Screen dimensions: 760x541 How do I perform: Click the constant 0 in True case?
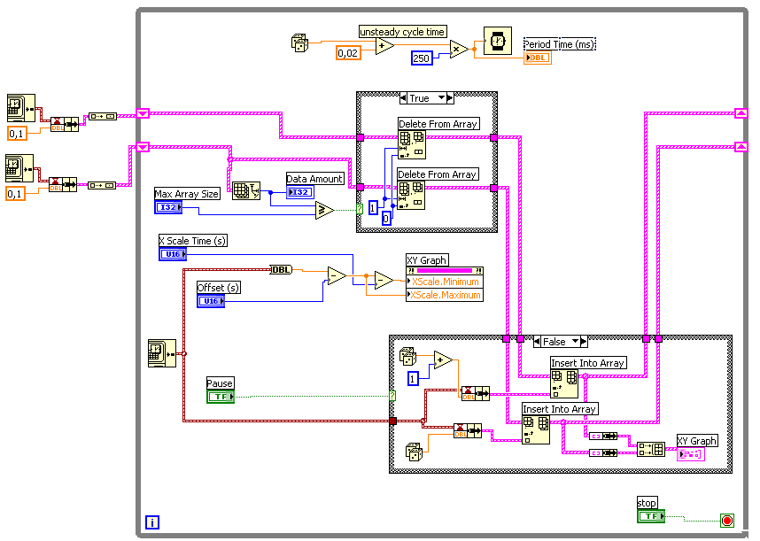click(x=386, y=219)
